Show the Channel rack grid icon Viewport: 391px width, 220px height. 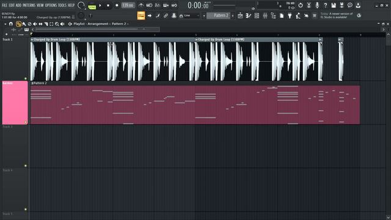point(257,15)
